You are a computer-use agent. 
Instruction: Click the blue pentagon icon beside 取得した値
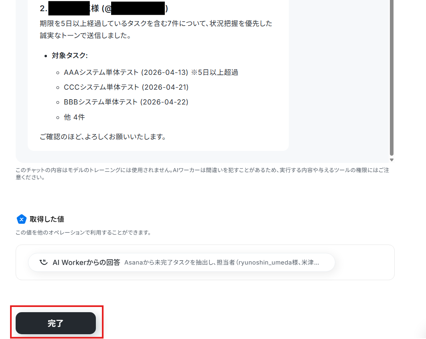[22, 219]
